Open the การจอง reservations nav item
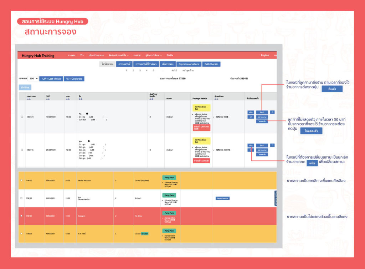 point(72,55)
